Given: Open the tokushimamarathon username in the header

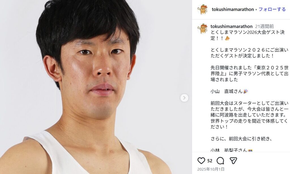Looking at the screenshot, I should 233,9.
